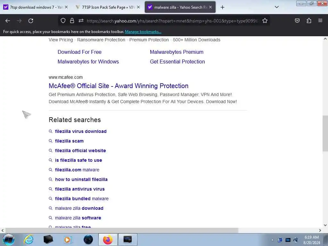Open Windows Media Player from taskbar
The image size is (328, 246).
[68, 240]
